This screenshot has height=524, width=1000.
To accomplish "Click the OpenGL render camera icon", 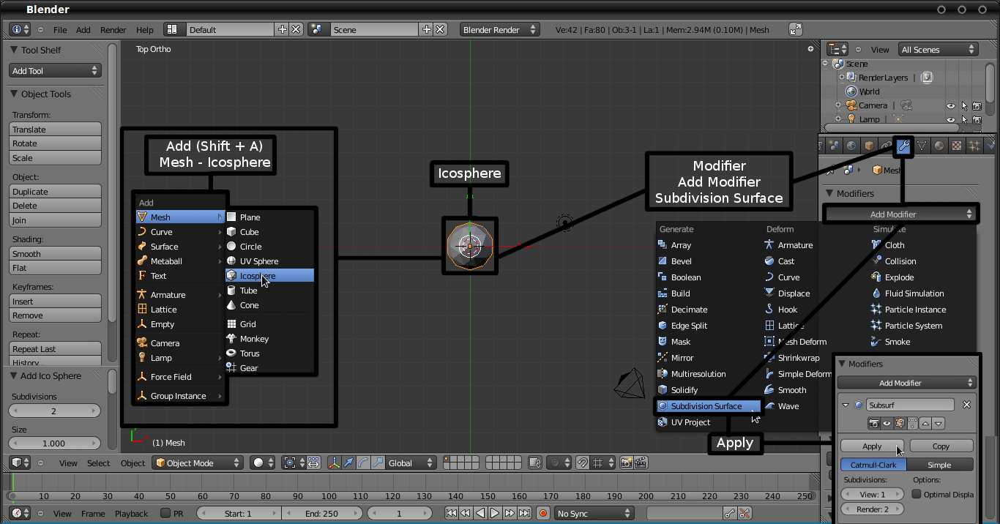I will coord(626,463).
